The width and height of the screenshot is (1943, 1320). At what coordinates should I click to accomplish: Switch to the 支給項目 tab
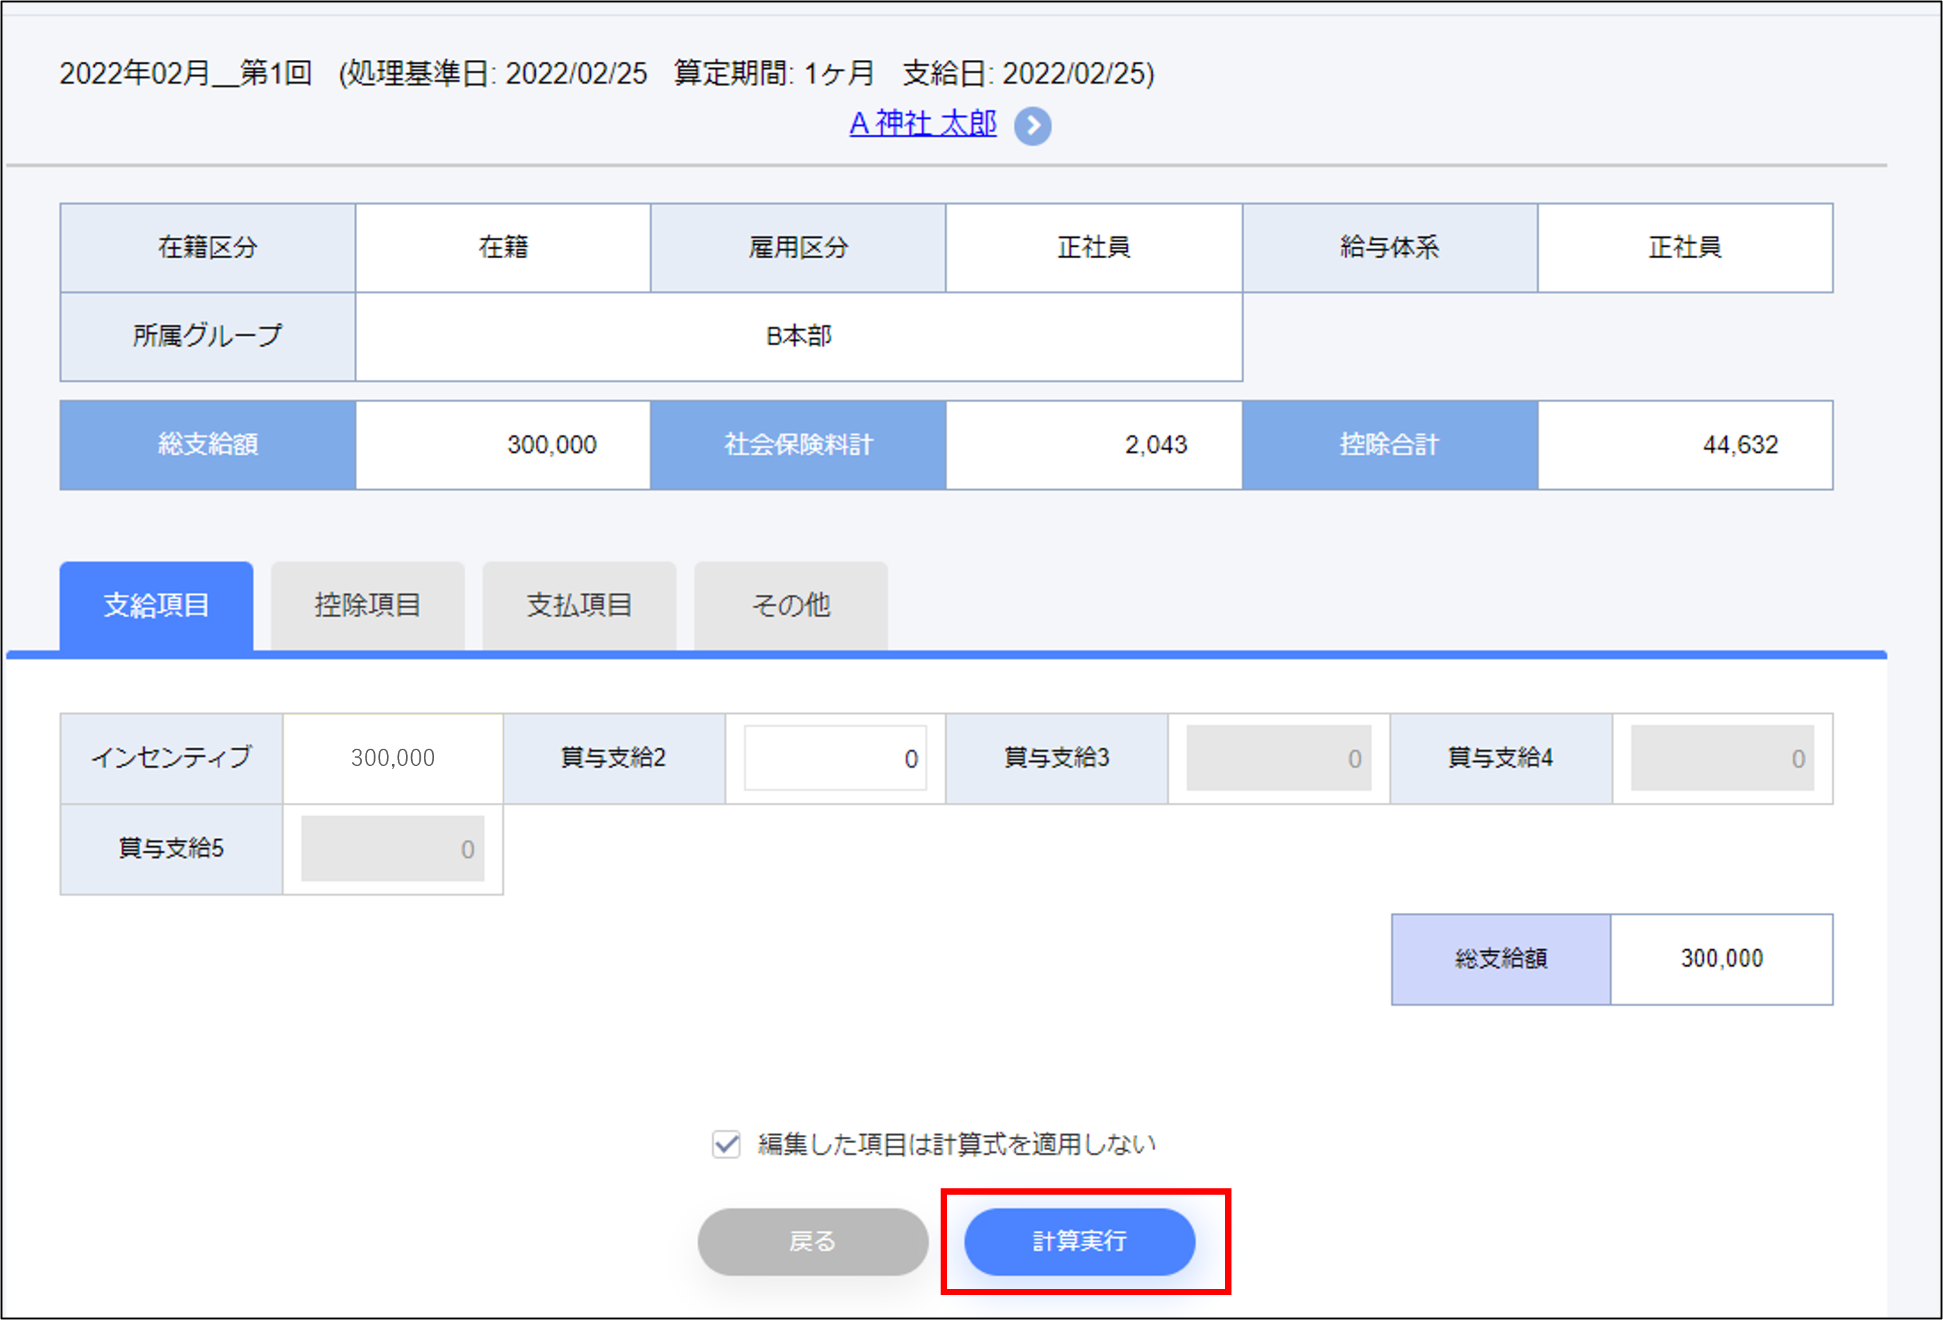157,606
